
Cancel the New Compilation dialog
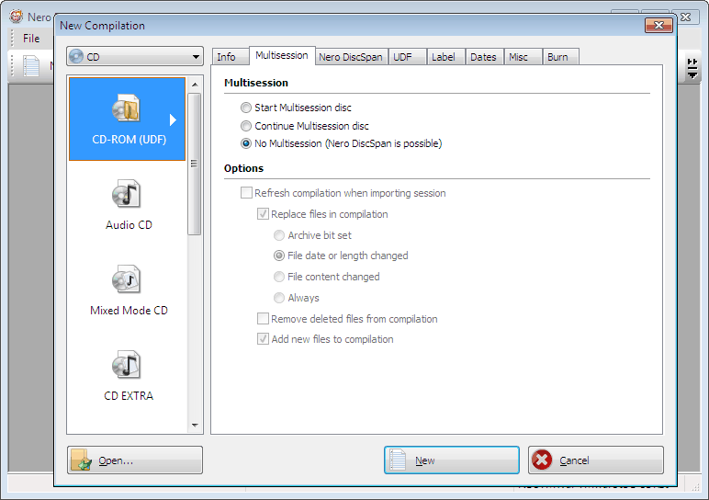(x=596, y=460)
